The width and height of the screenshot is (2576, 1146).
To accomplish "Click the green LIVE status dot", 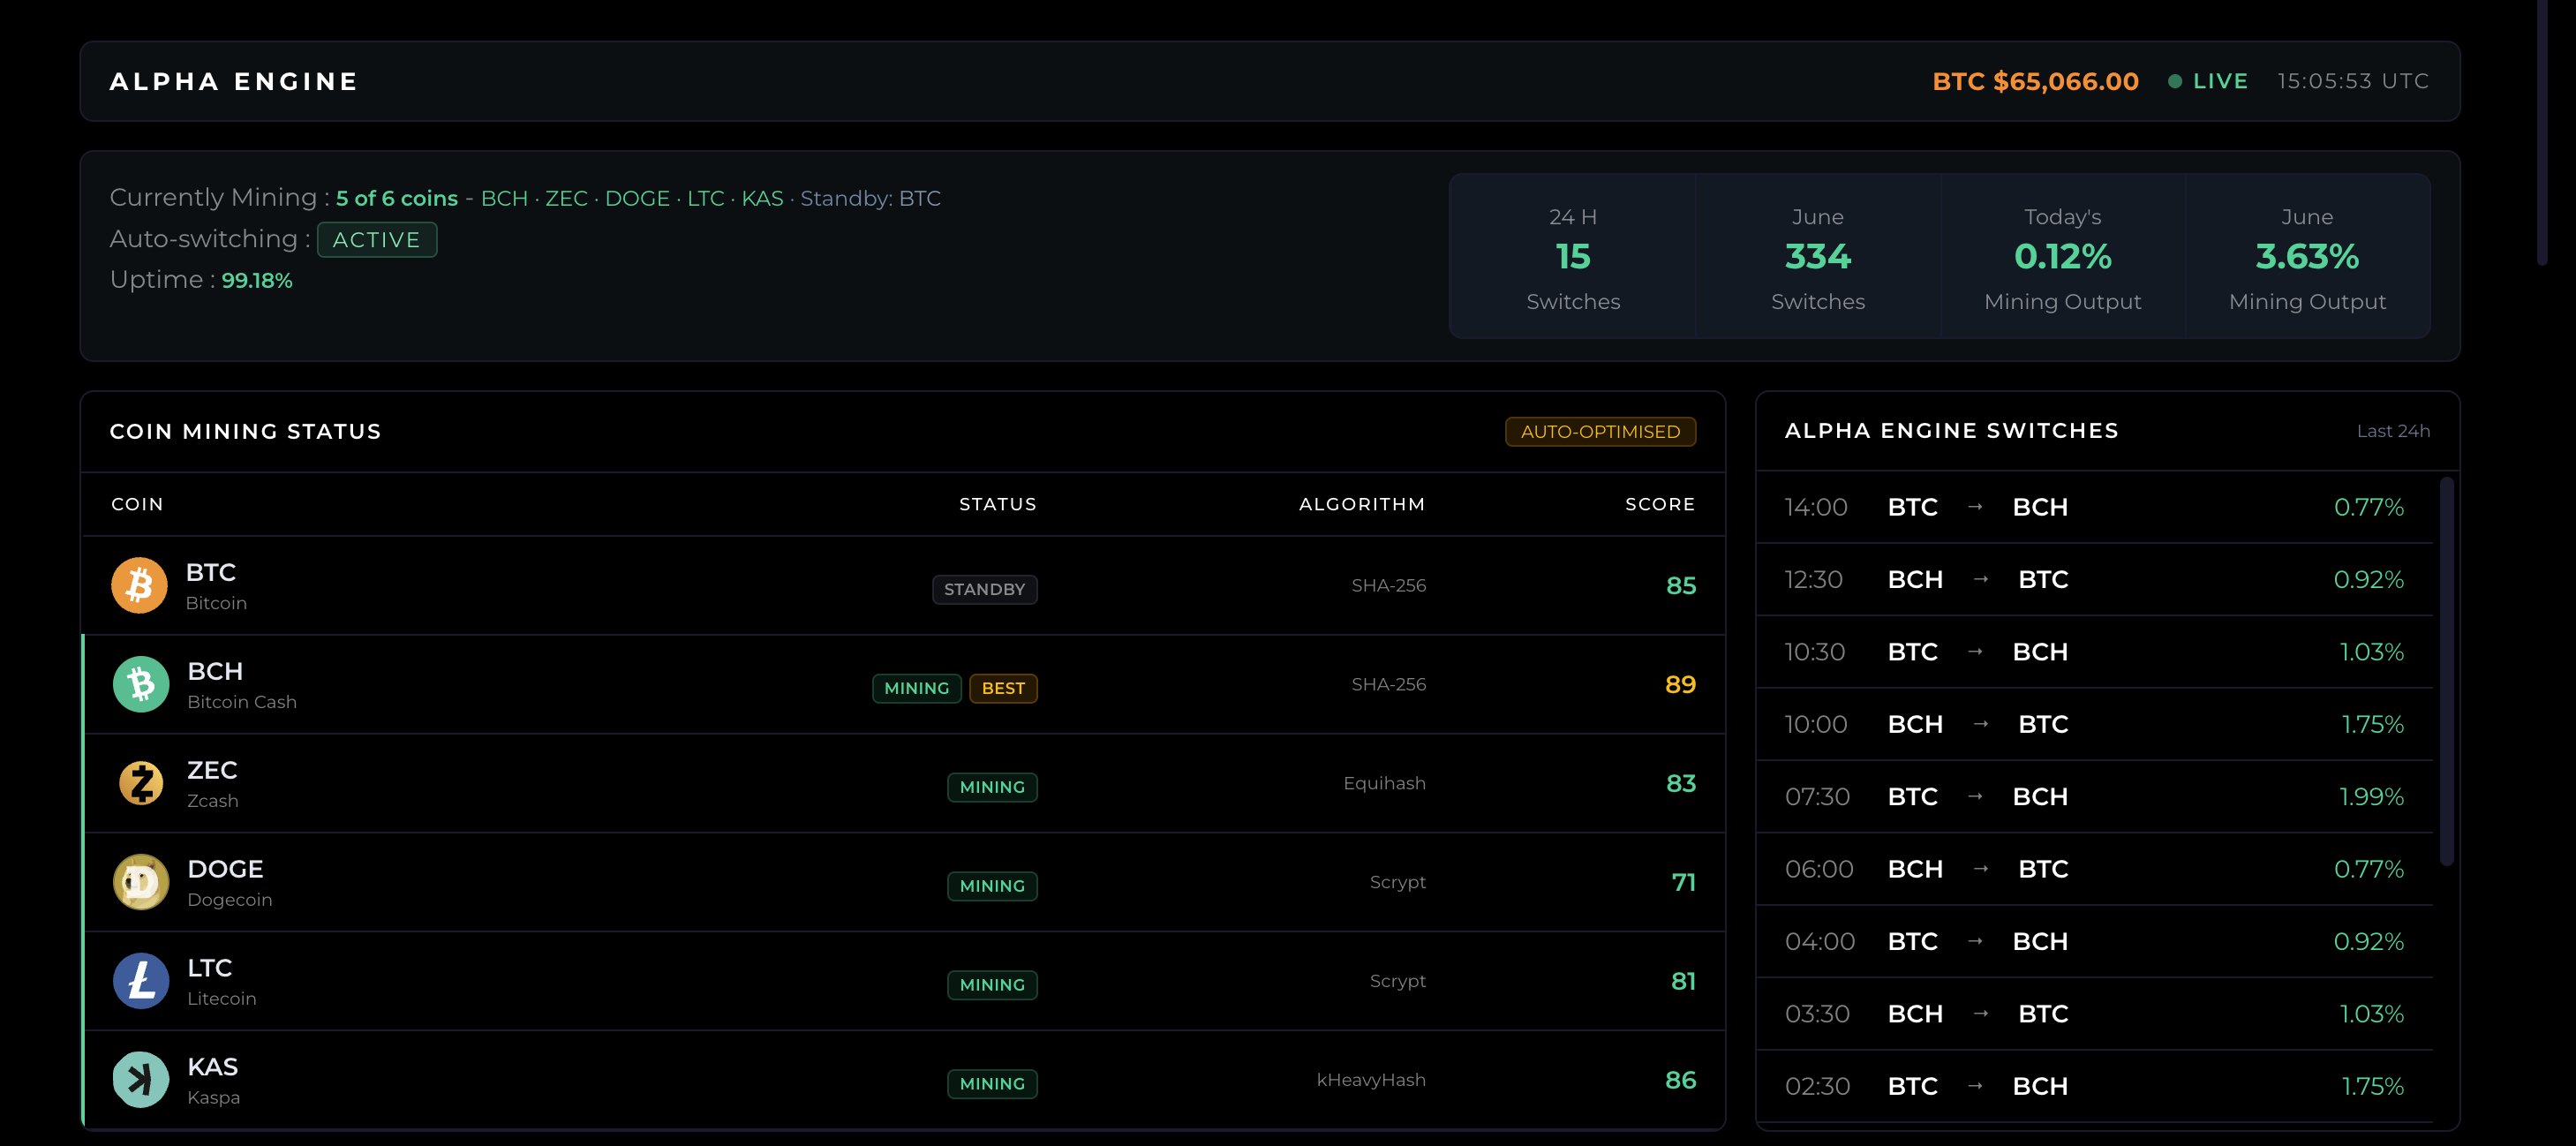I will [2175, 81].
